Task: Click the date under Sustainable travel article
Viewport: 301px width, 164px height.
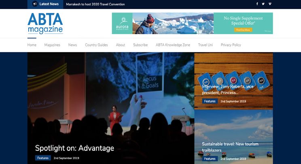Action: coord(233,159)
